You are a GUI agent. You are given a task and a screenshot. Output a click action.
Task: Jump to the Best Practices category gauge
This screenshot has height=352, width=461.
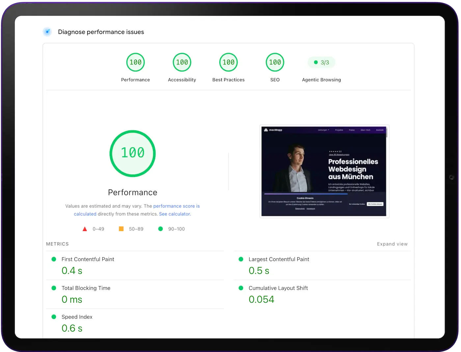(x=229, y=62)
